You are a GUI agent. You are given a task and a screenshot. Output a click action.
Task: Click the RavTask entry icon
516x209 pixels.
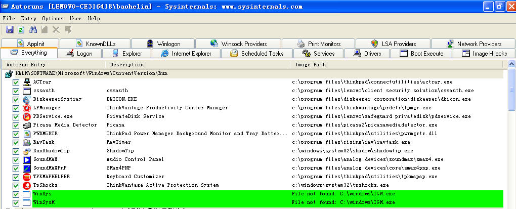[27, 142]
